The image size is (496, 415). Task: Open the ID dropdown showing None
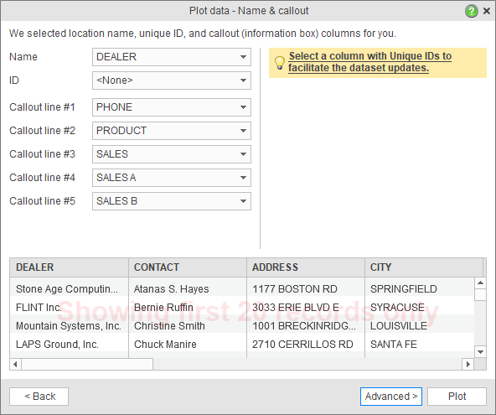[172, 80]
